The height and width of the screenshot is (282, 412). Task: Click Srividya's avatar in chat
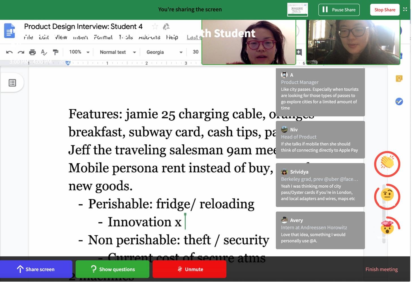[284, 172]
